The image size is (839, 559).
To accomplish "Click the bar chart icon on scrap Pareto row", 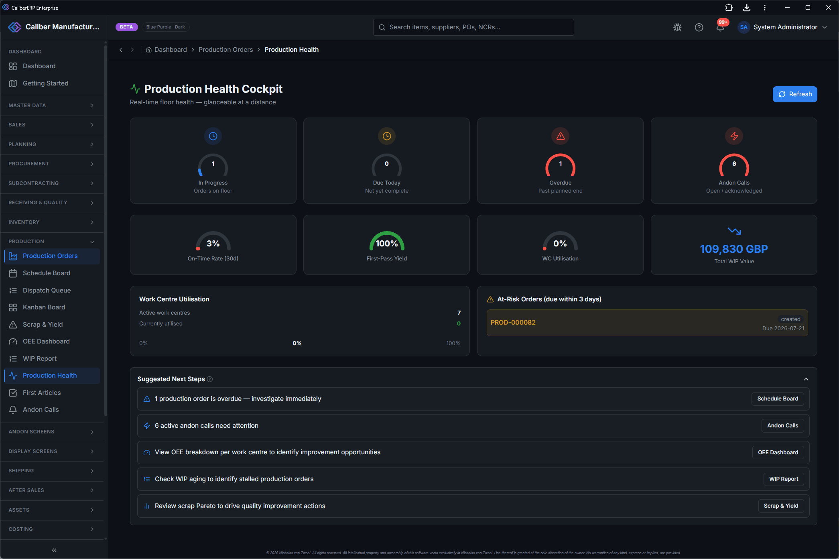I will pos(147,506).
